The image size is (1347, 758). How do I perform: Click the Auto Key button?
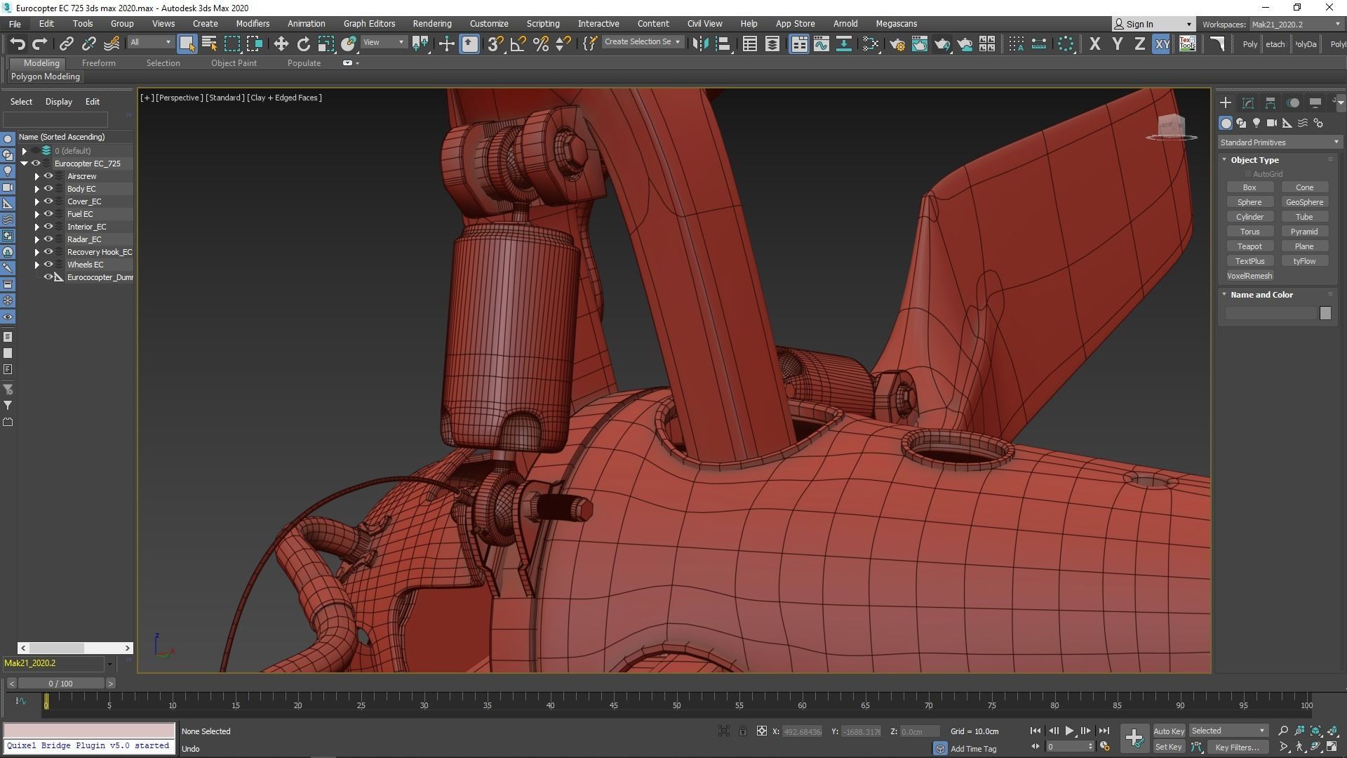[1168, 731]
